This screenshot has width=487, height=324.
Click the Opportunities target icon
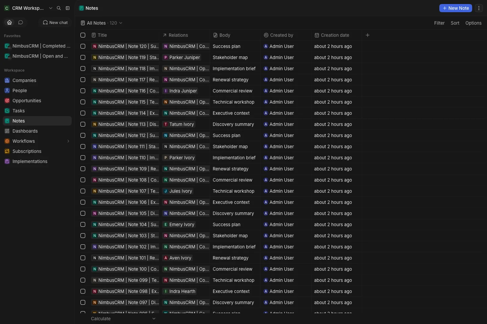point(7,101)
